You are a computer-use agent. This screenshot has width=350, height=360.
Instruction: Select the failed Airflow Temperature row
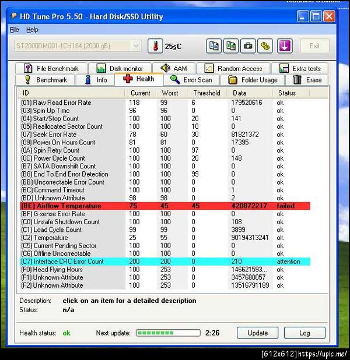click(165, 206)
